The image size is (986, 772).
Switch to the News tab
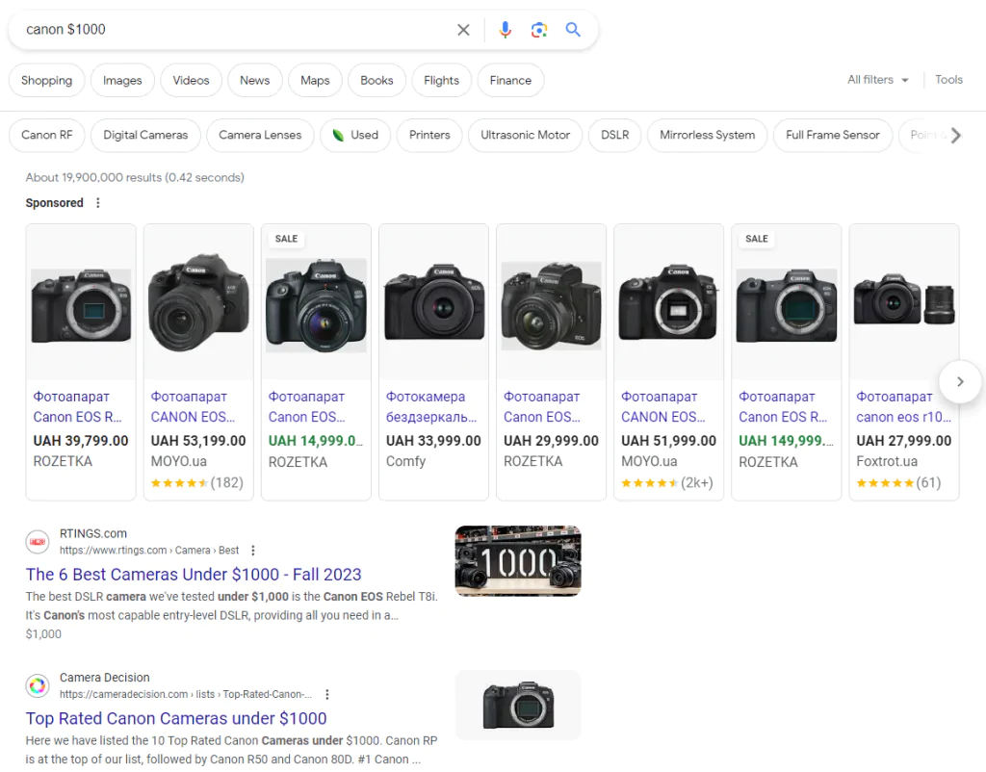pyautogui.click(x=254, y=81)
